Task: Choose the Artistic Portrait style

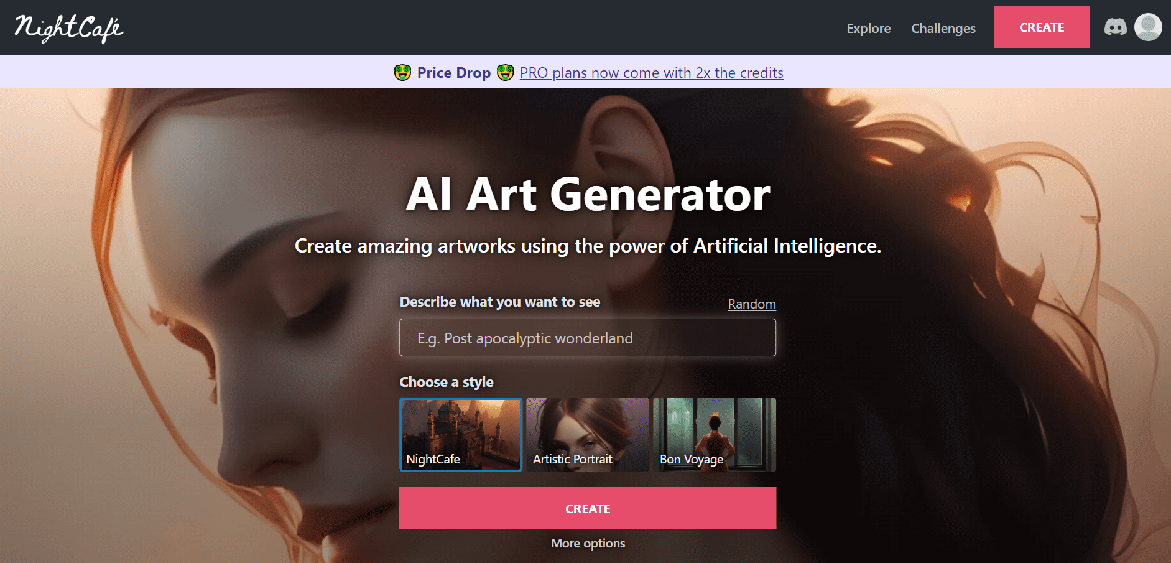Action: 588,435
